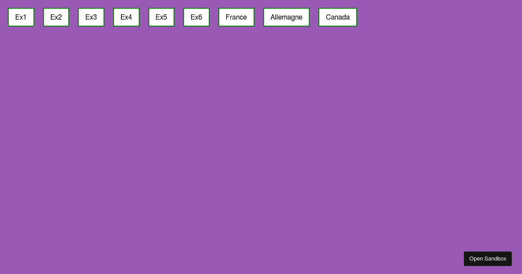Click the middle example button Ex4
This screenshot has width=522, height=274.
(126, 17)
